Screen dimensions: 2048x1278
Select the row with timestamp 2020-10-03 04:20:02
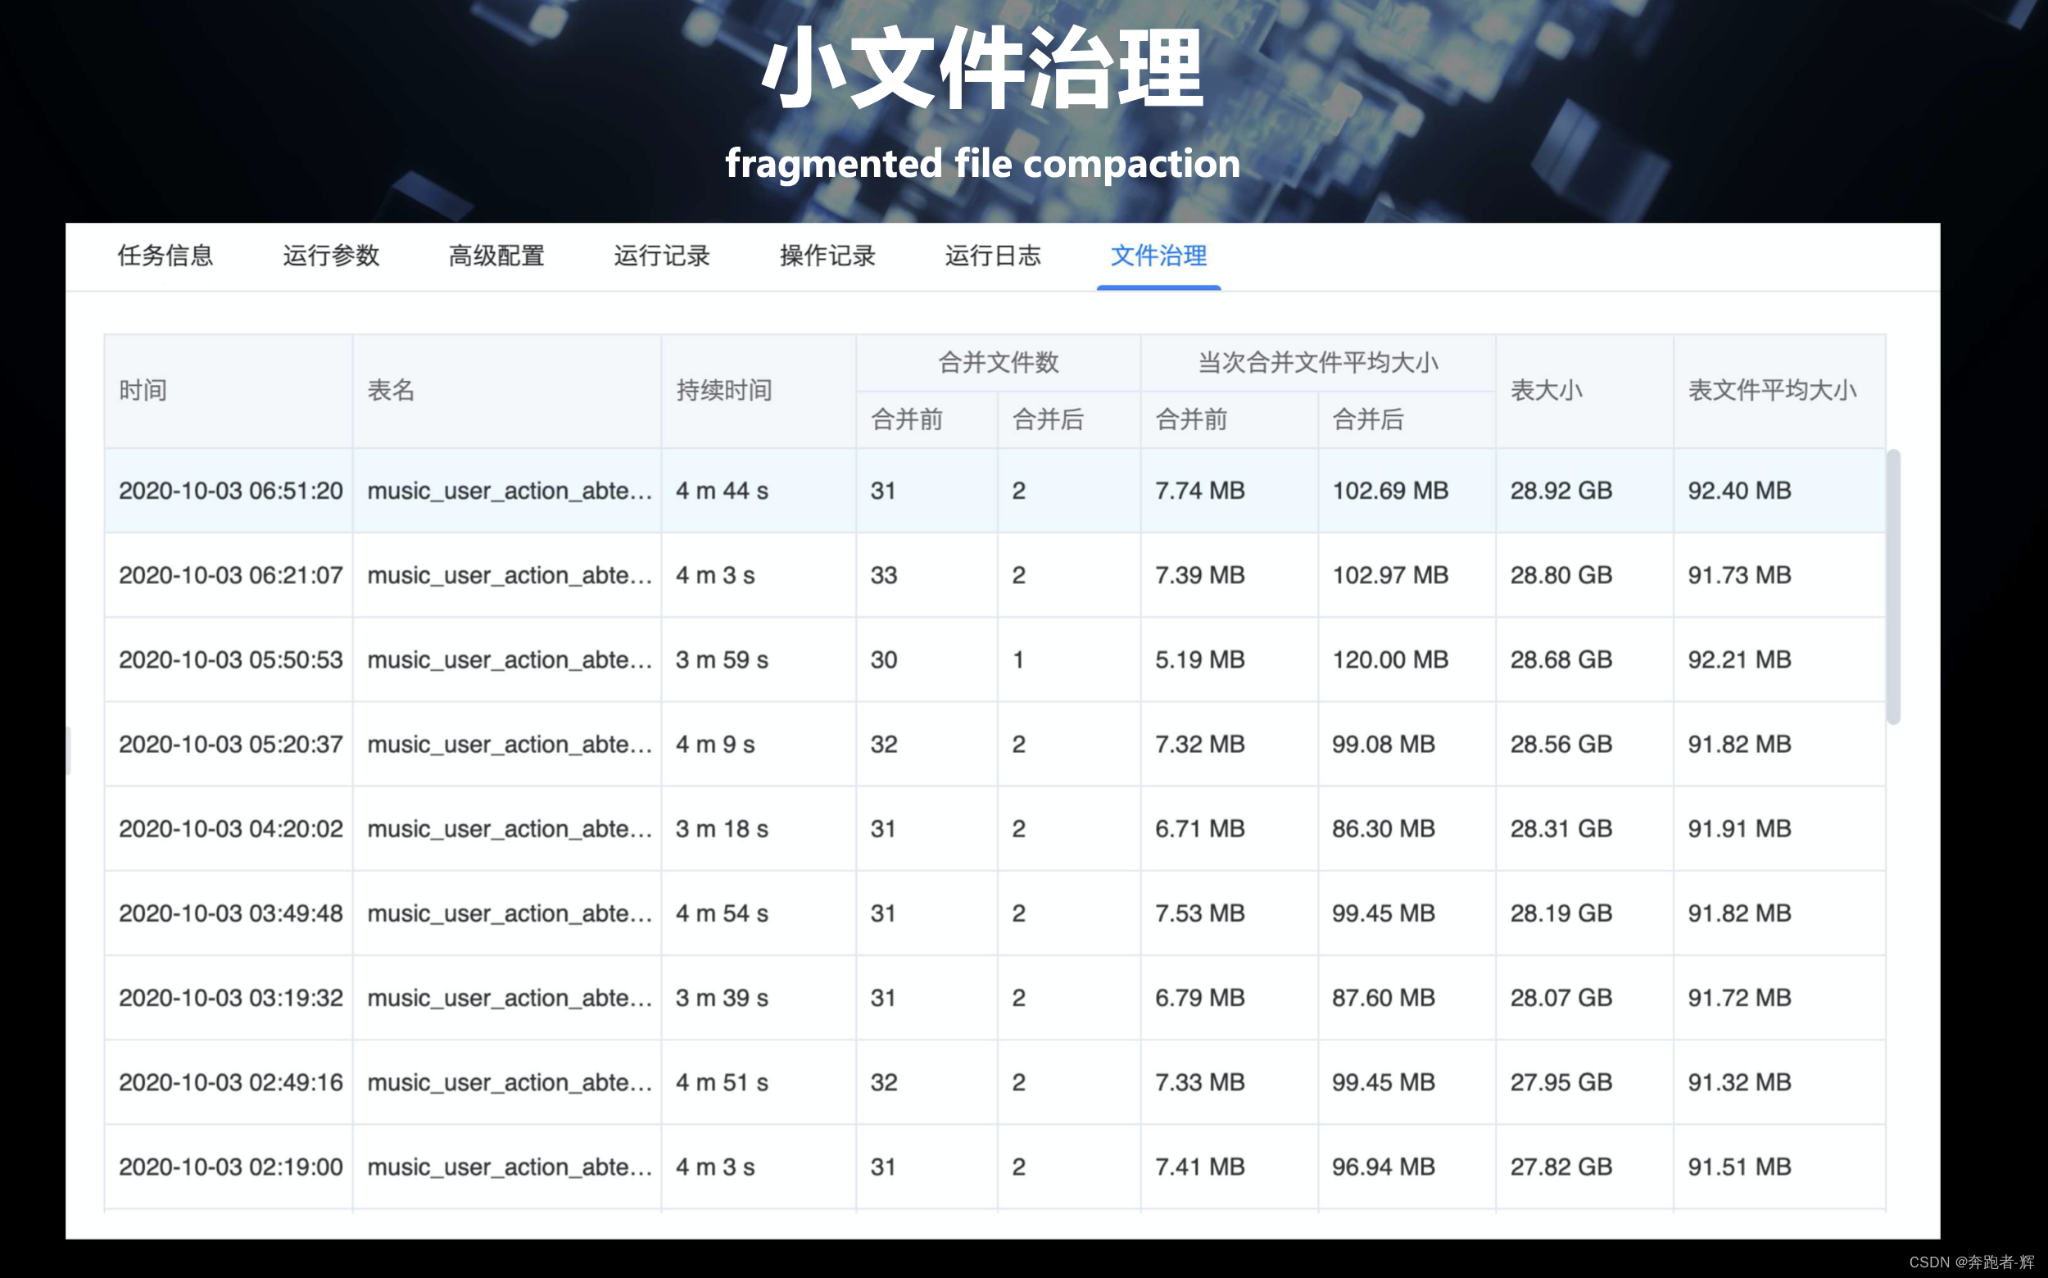pyautogui.click(x=230, y=829)
